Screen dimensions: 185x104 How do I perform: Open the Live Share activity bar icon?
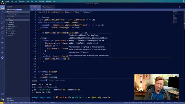pyautogui.click(x=2, y=53)
